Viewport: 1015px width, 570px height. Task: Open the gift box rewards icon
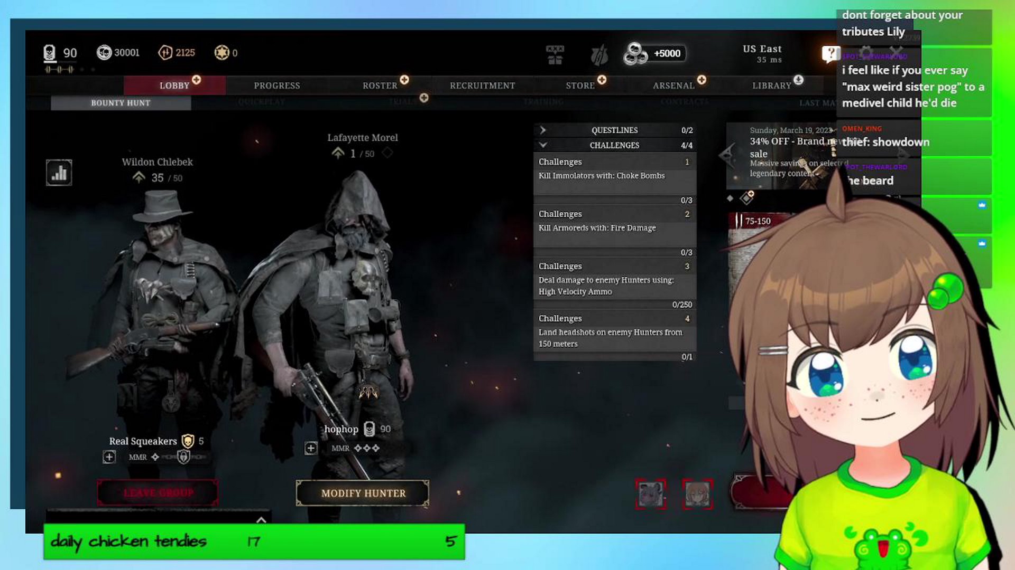[x=555, y=54]
